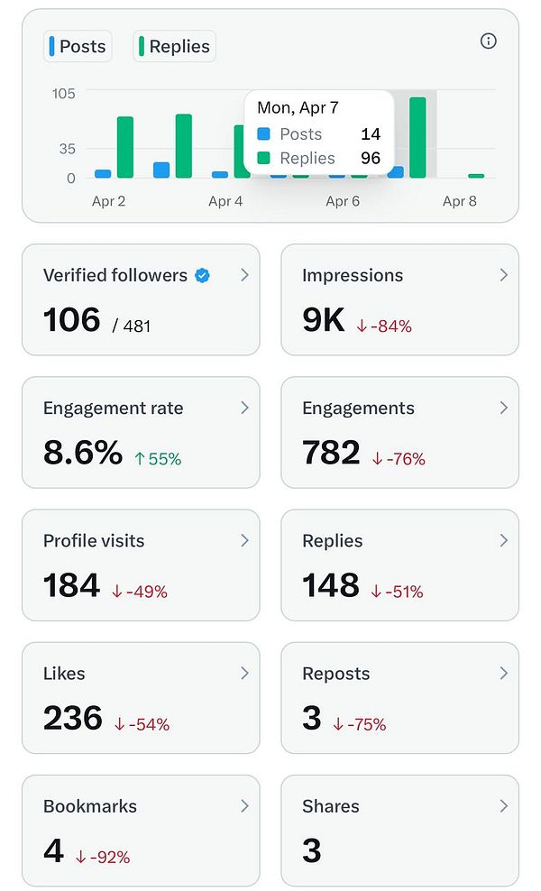Open Profile visits details
The height and width of the screenshot is (891, 541).
click(243, 540)
